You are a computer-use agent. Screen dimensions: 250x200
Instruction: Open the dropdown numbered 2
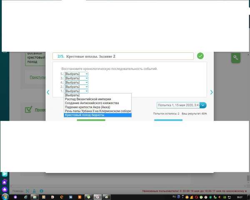(x=76, y=87)
